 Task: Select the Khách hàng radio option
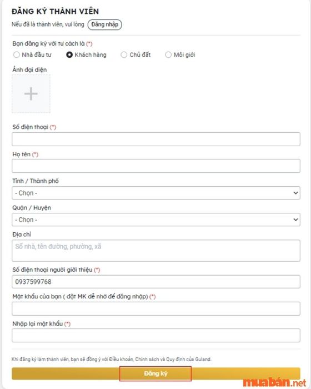[69, 55]
